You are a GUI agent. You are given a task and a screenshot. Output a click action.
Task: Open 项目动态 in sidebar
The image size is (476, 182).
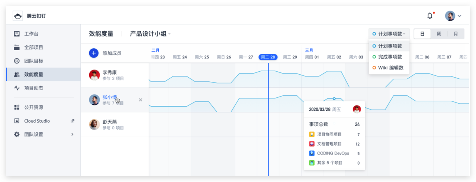coord(43,88)
